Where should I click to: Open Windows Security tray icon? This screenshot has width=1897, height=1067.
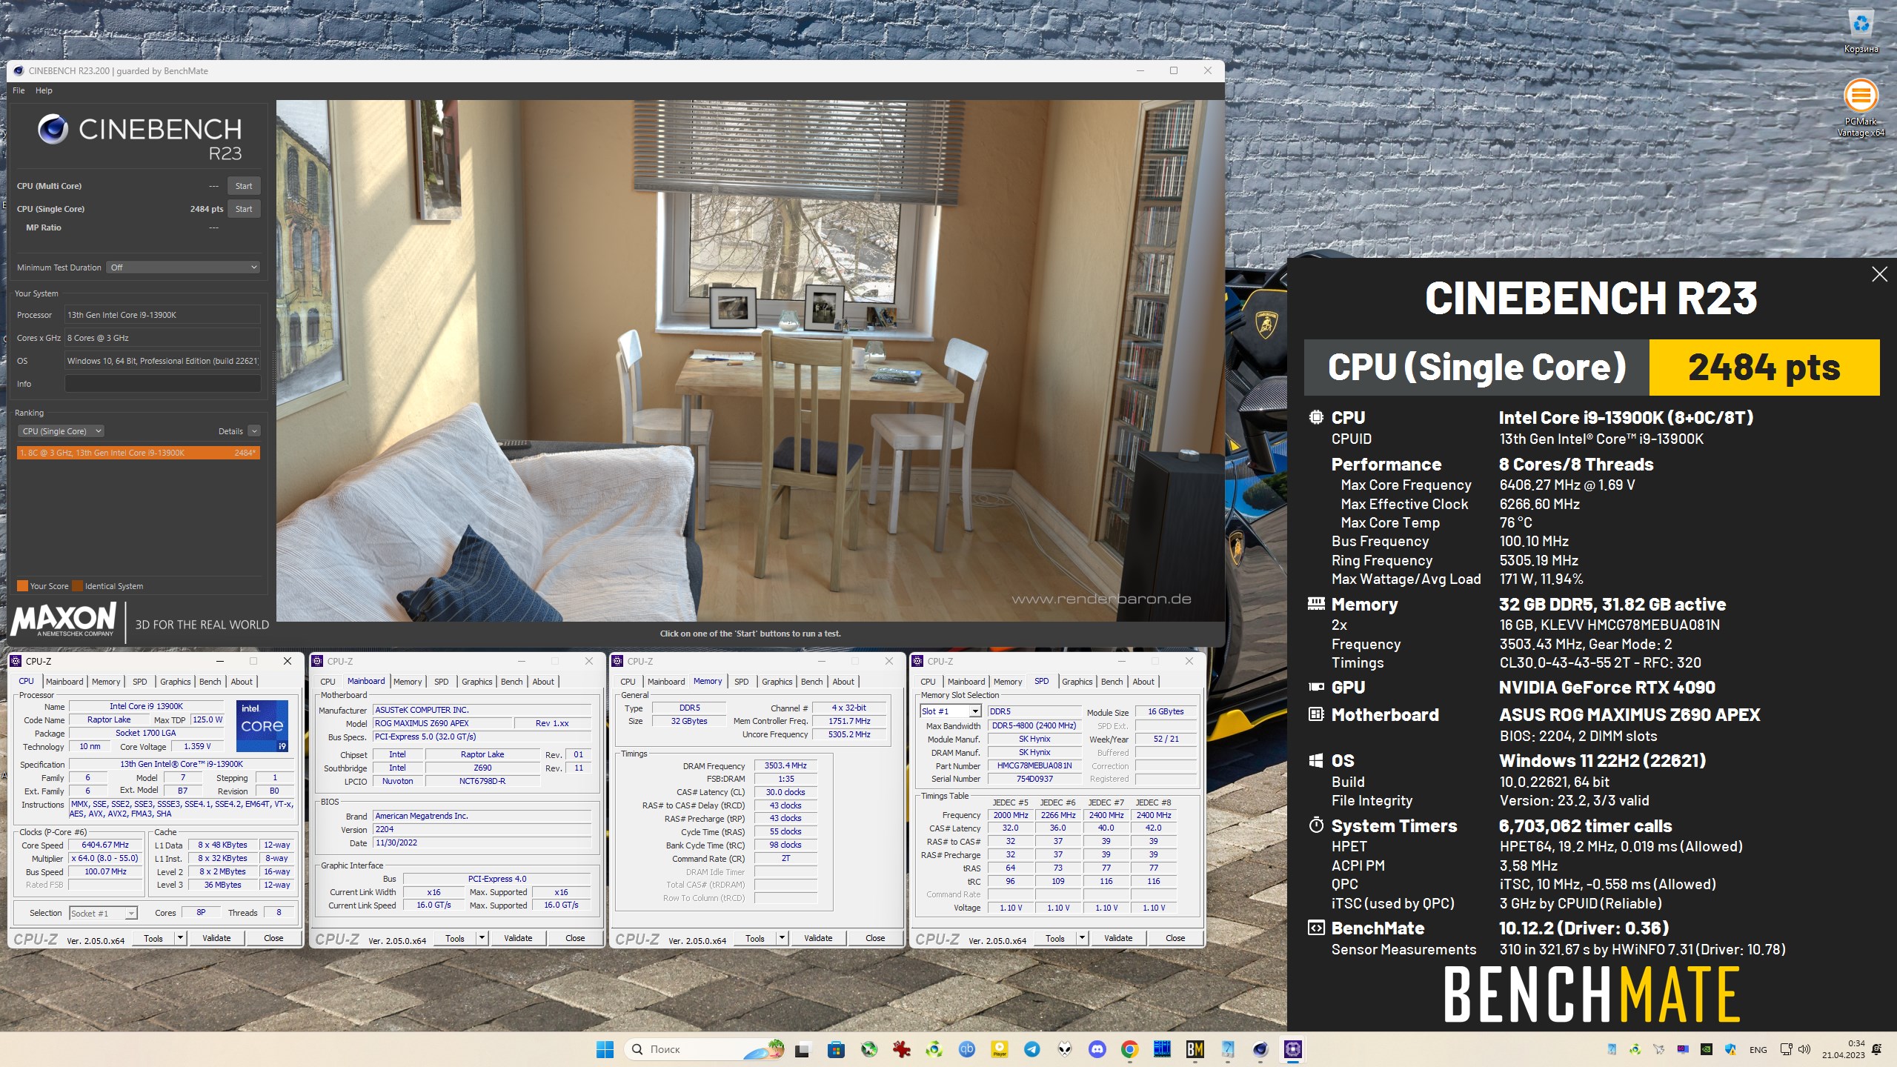click(1730, 1049)
